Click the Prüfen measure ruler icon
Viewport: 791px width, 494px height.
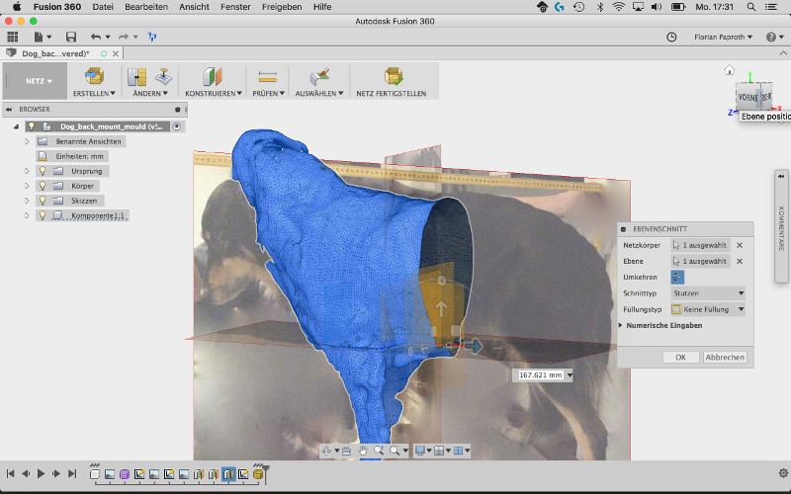tap(267, 76)
